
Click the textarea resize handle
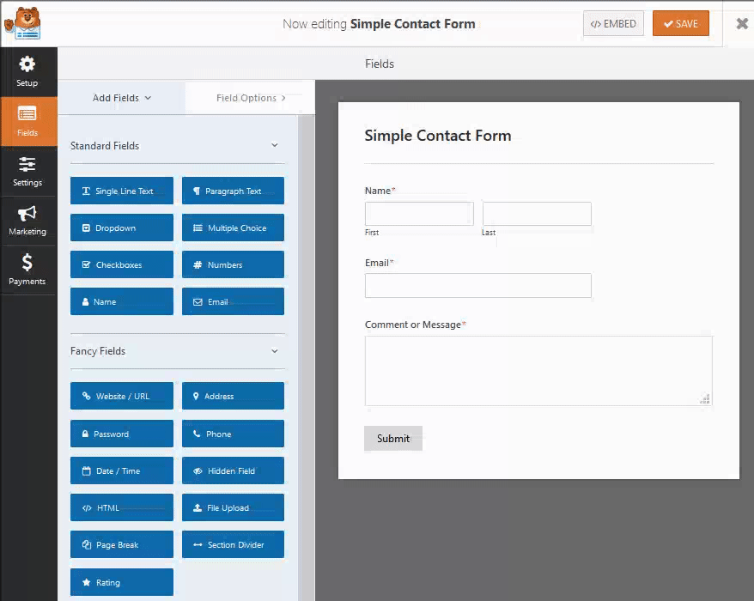pos(705,398)
